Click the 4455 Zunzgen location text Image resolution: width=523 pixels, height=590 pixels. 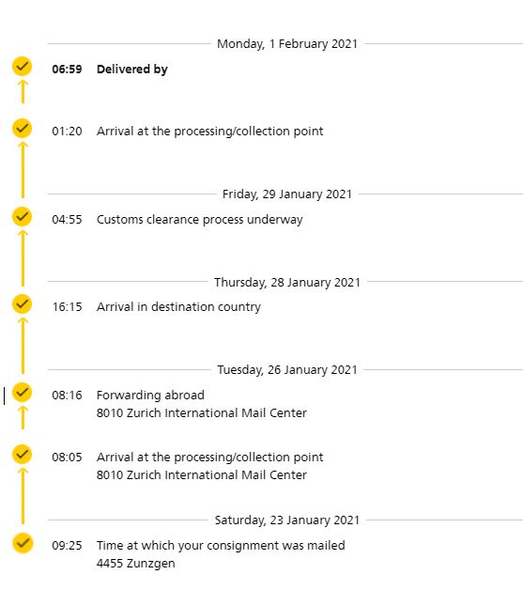point(136,564)
